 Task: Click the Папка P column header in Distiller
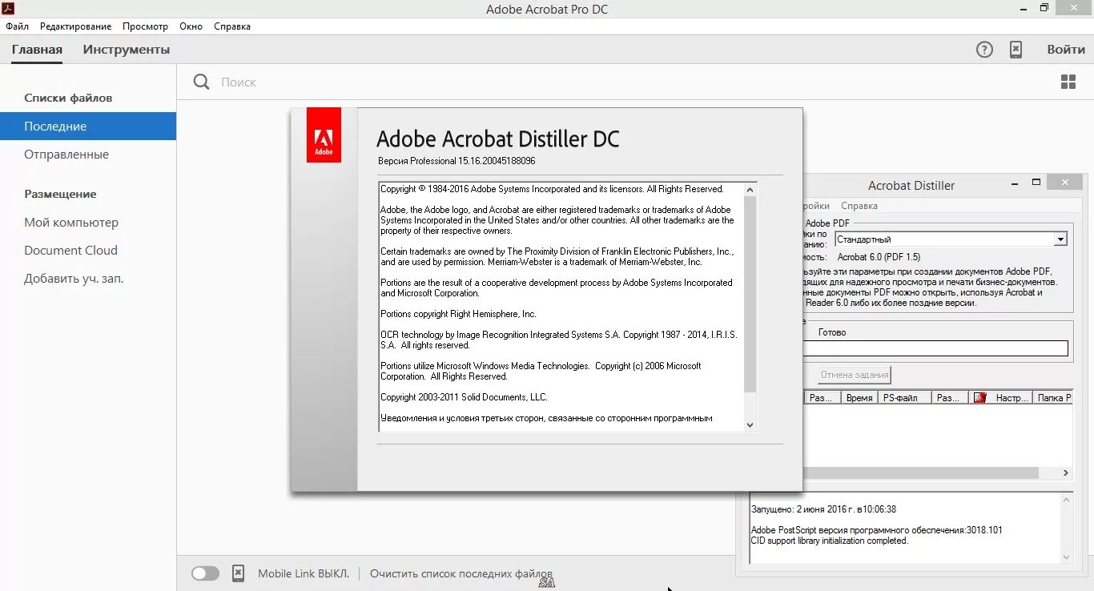tap(1052, 397)
